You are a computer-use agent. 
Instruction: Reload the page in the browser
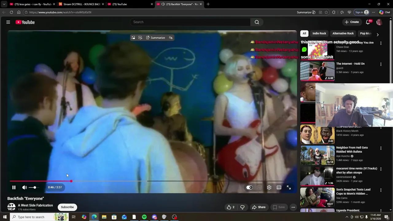point(11,12)
